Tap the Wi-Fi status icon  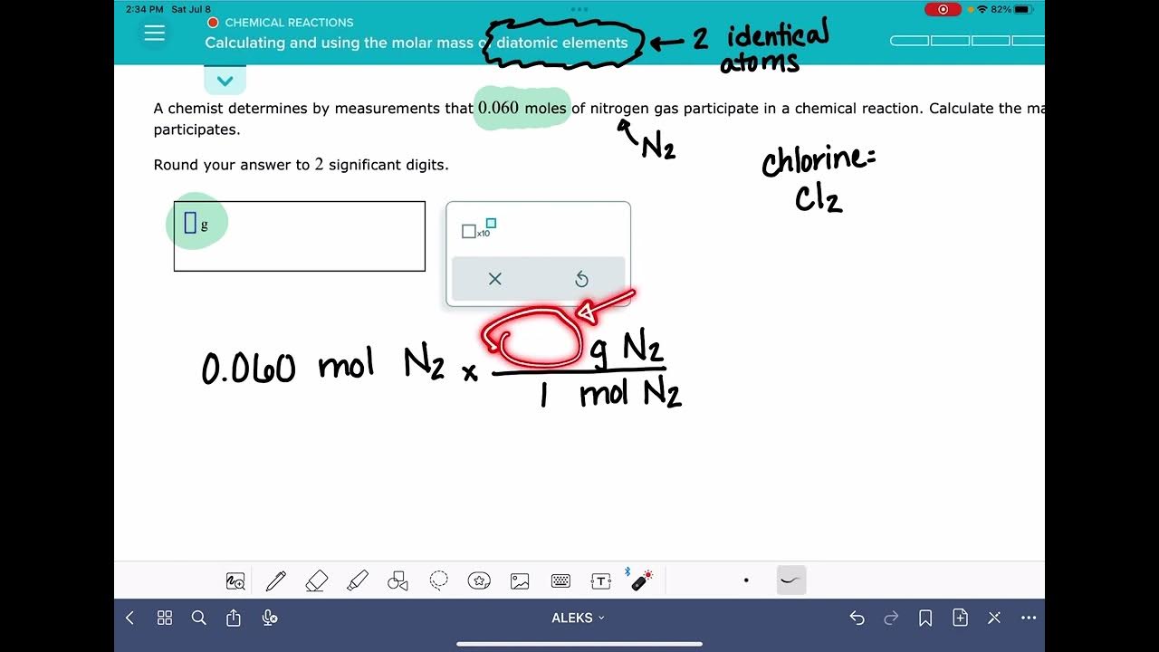[982, 9]
